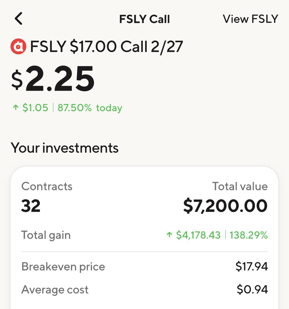
Task: Tap the Contracts count of 32
Action: pyautogui.click(x=31, y=206)
